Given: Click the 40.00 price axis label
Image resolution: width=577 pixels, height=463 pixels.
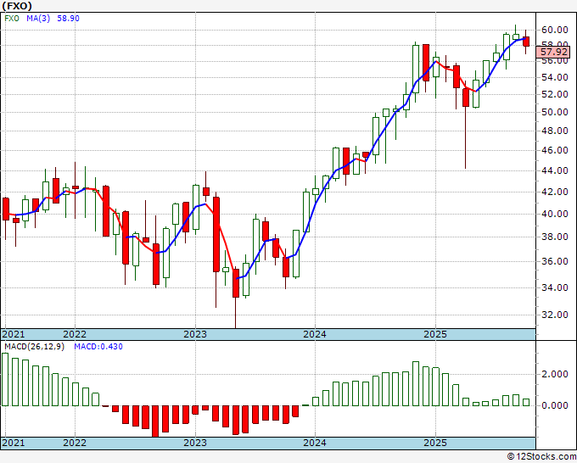Looking at the screenshot, I should click(555, 214).
